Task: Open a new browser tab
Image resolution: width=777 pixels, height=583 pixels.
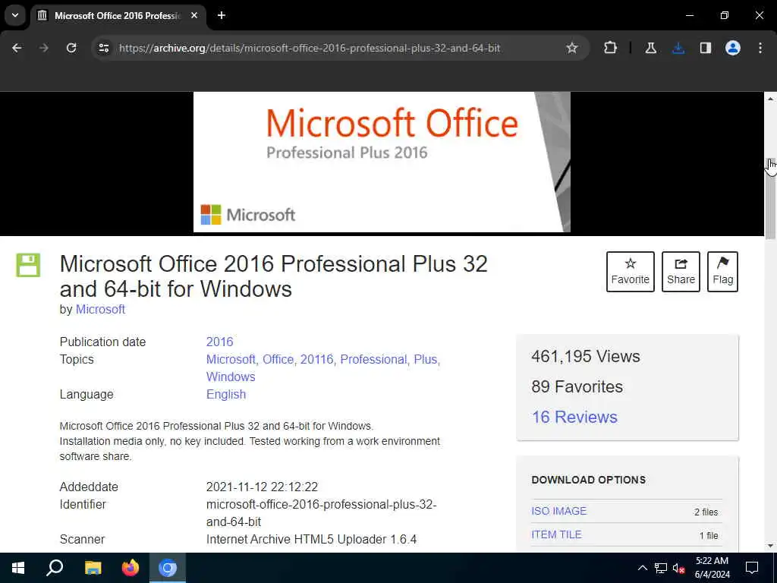Action: (222, 15)
